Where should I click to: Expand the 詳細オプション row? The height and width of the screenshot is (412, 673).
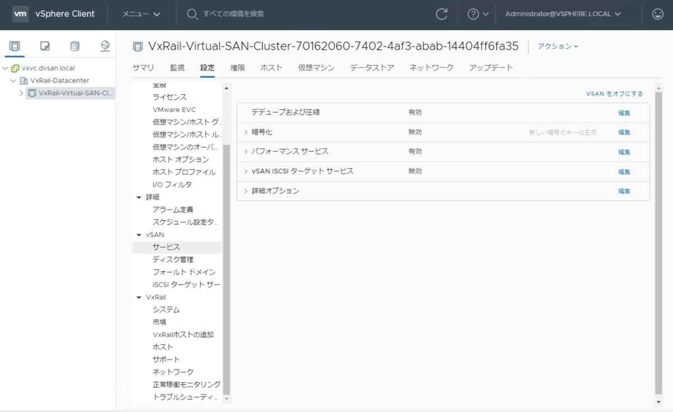pos(246,191)
